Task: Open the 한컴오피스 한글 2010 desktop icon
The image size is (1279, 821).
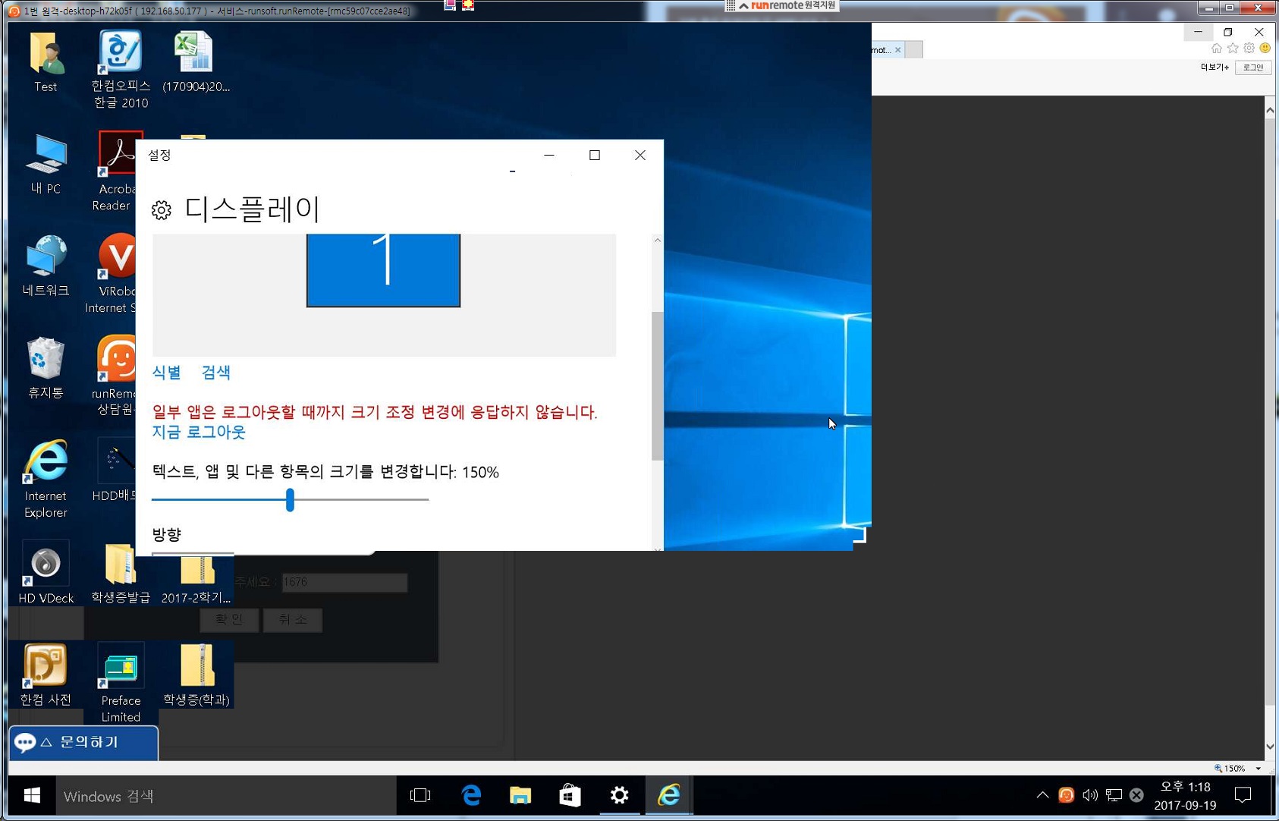Action: (120, 55)
